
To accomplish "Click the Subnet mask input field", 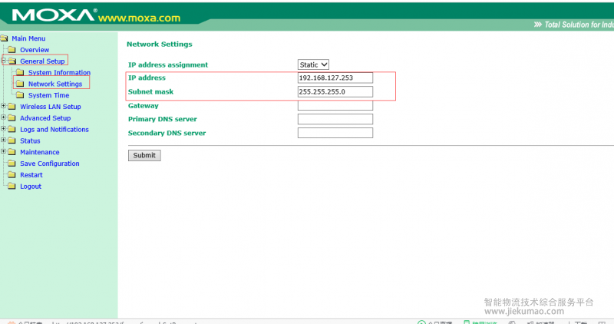I will point(335,92).
